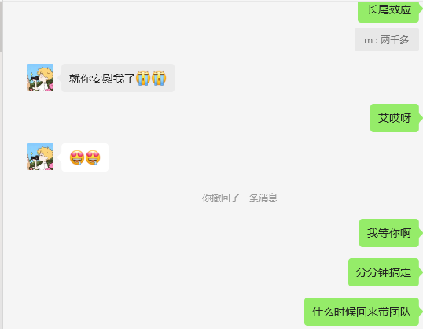Click the second heart-eyes emoji

click(x=93, y=157)
